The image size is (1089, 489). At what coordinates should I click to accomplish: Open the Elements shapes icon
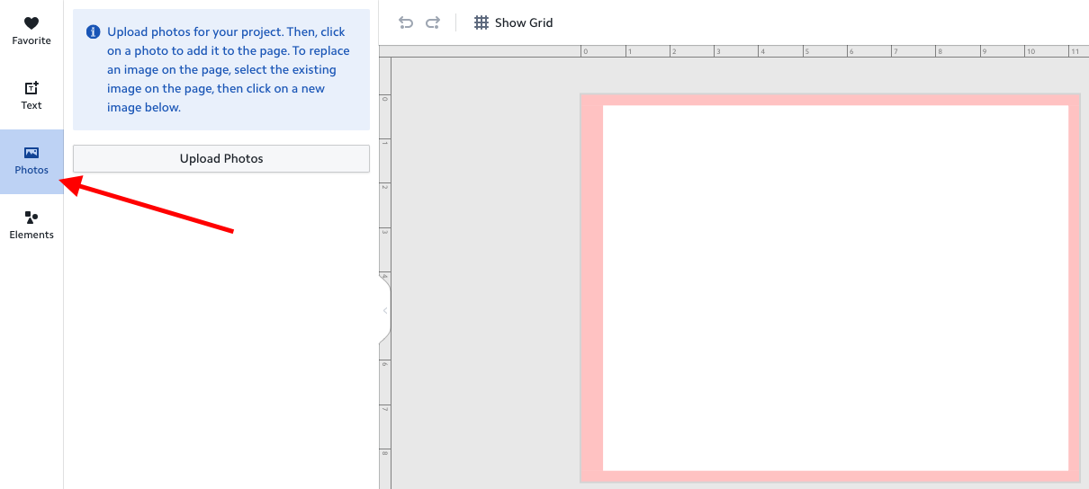(31, 218)
